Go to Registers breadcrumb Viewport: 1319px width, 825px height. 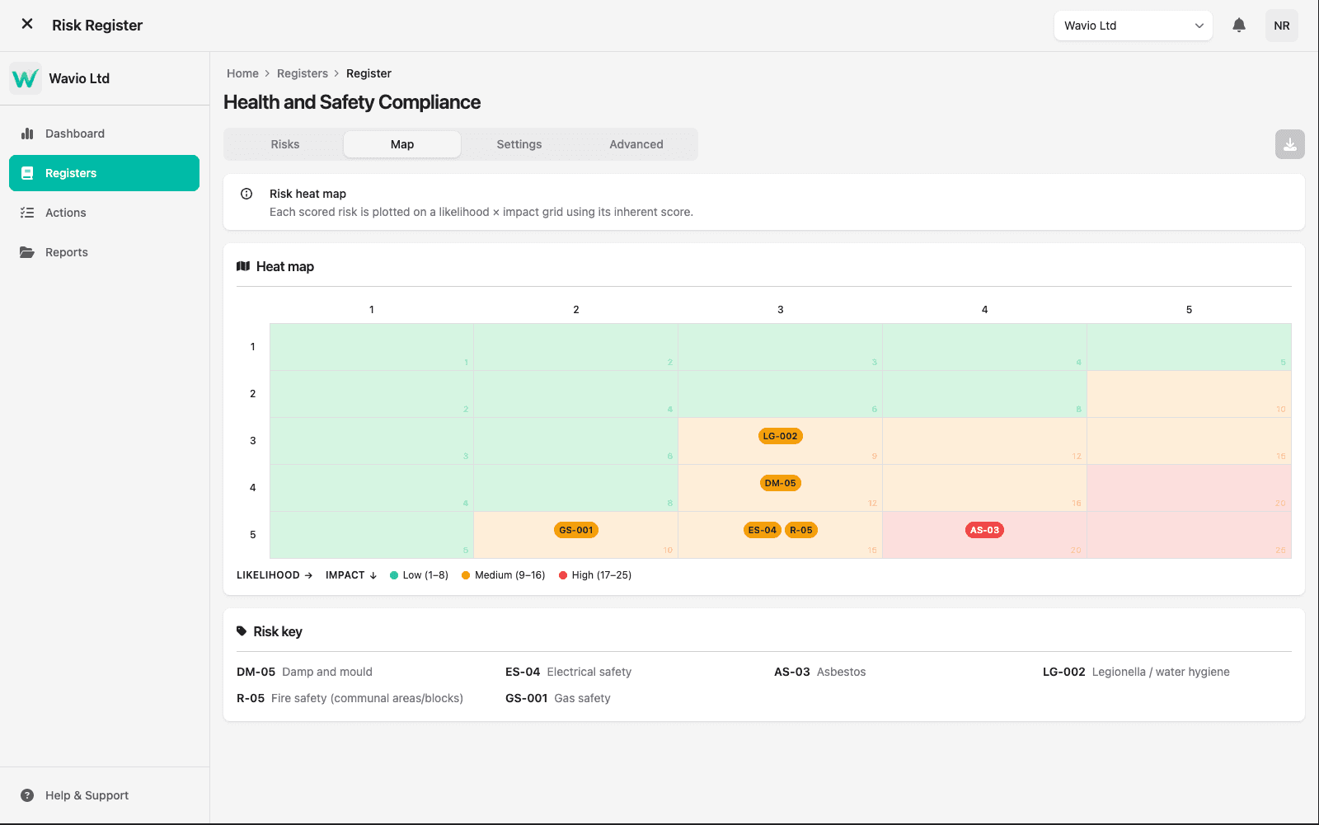[x=303, y=73]
